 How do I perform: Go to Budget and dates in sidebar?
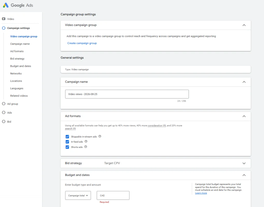tap(21, 66)
